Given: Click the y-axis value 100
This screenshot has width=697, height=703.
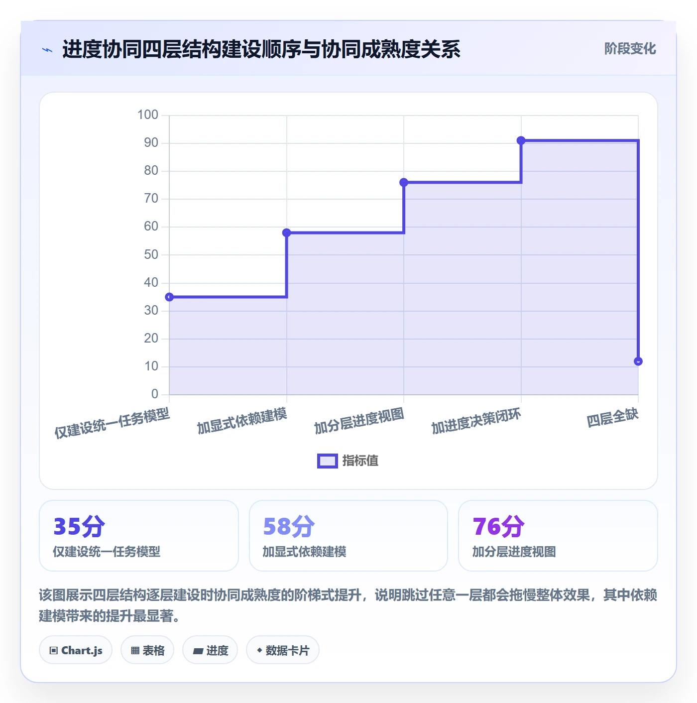Looking at the screenshot, I should [x=148, y=115].
